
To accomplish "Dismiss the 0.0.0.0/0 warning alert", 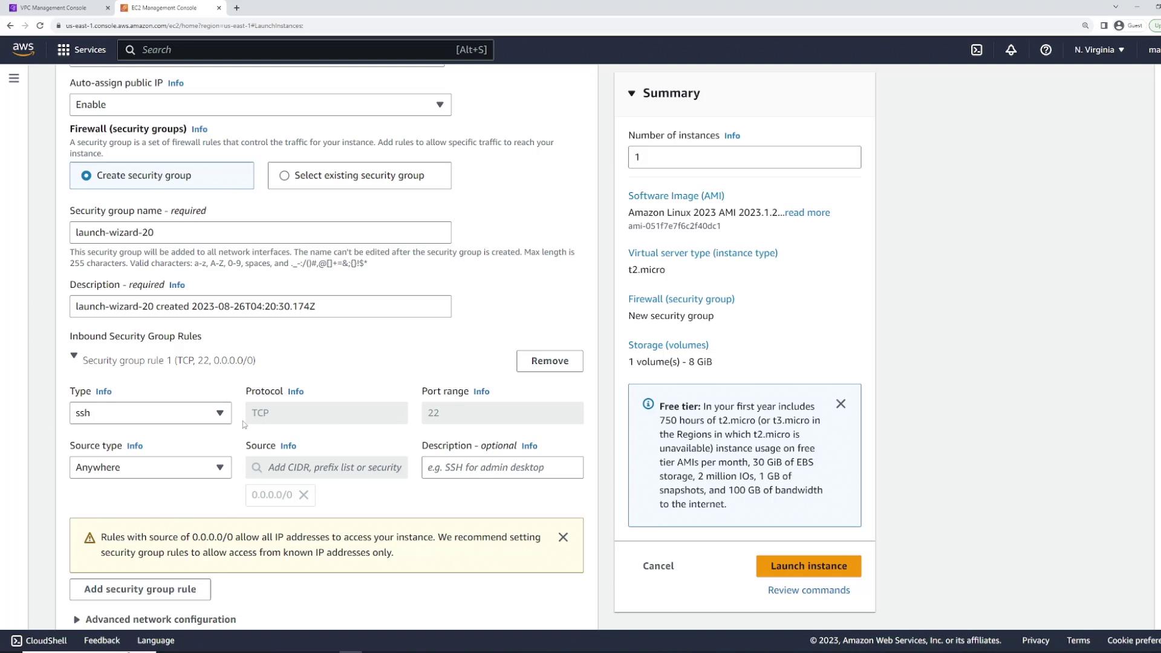I will (563, 538).
